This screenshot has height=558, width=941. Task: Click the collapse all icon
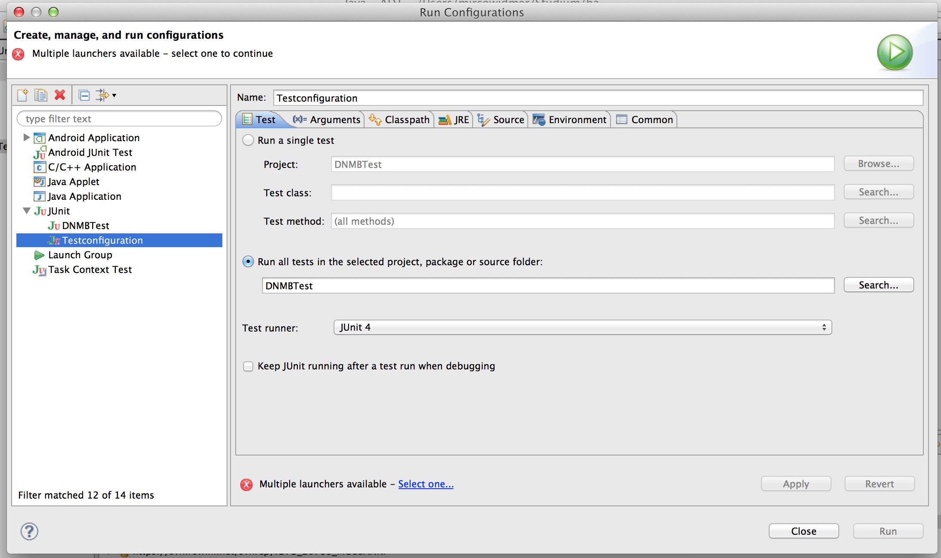84,95
